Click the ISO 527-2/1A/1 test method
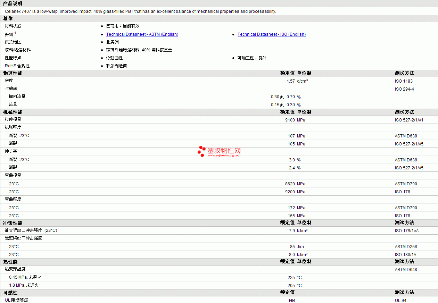Screen dimensions: 438x303 pyautogui.click(x=409, y=120)
